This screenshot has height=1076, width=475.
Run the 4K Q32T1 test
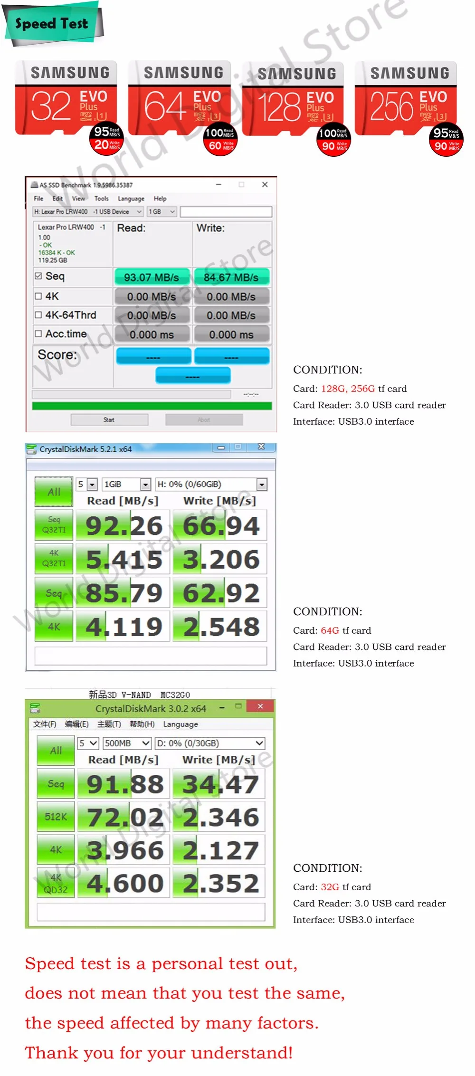[54, 559]
